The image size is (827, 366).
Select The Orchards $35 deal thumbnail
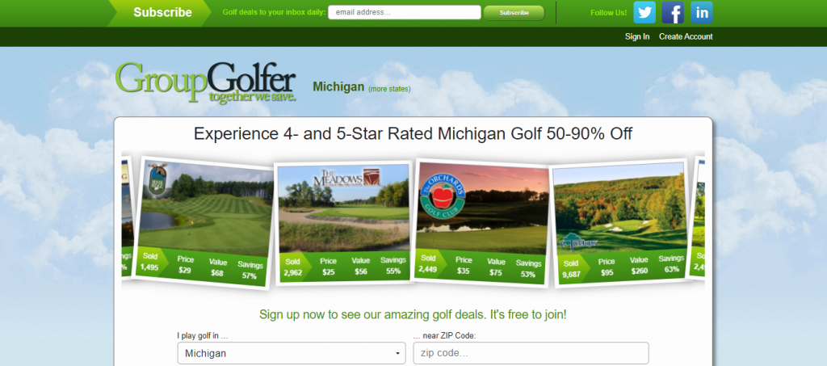pyautogui.click(x=482, y=223)
